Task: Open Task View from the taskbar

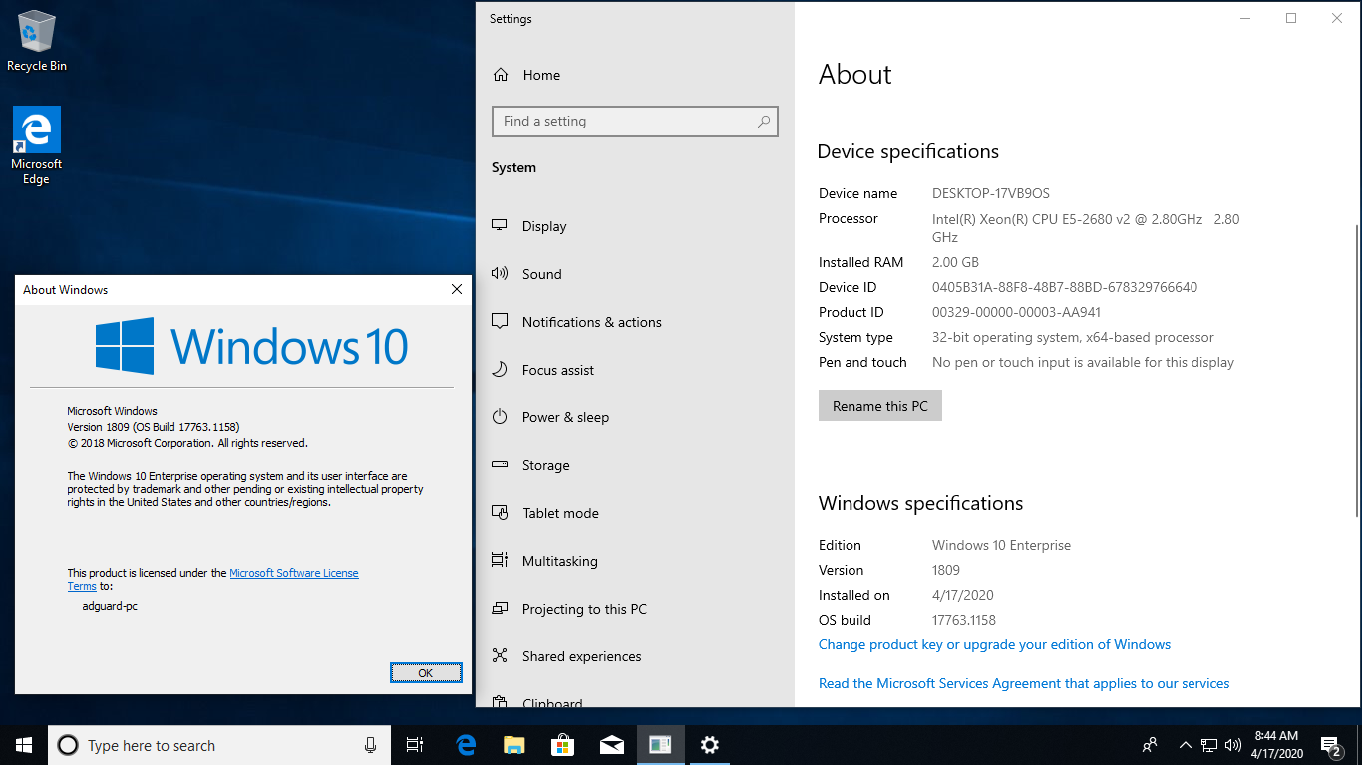Action: [x=415, y=745]
